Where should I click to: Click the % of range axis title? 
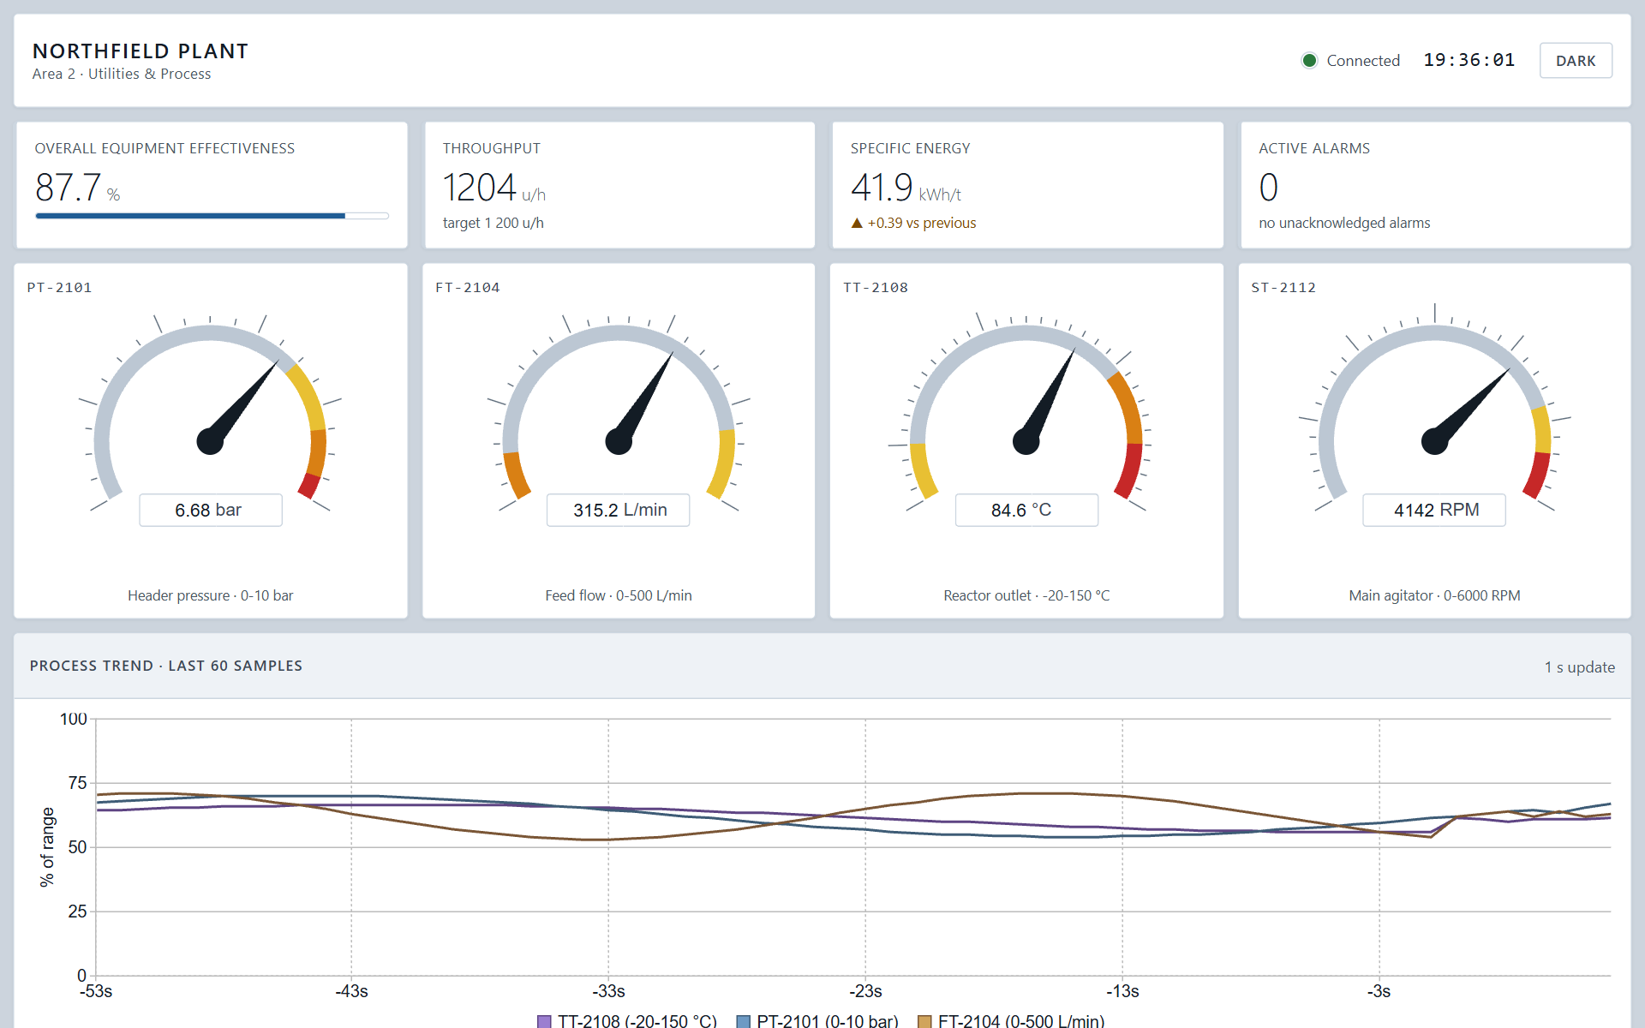(x=47, y=846)
